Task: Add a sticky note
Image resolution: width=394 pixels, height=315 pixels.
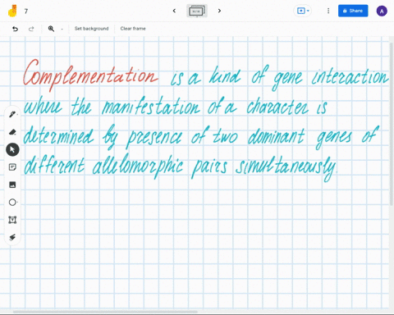Action: tap(12, 167)
